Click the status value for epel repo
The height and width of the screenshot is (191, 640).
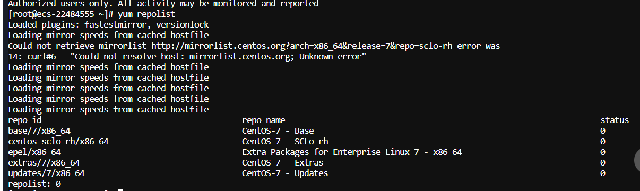[x=603, y=152]
